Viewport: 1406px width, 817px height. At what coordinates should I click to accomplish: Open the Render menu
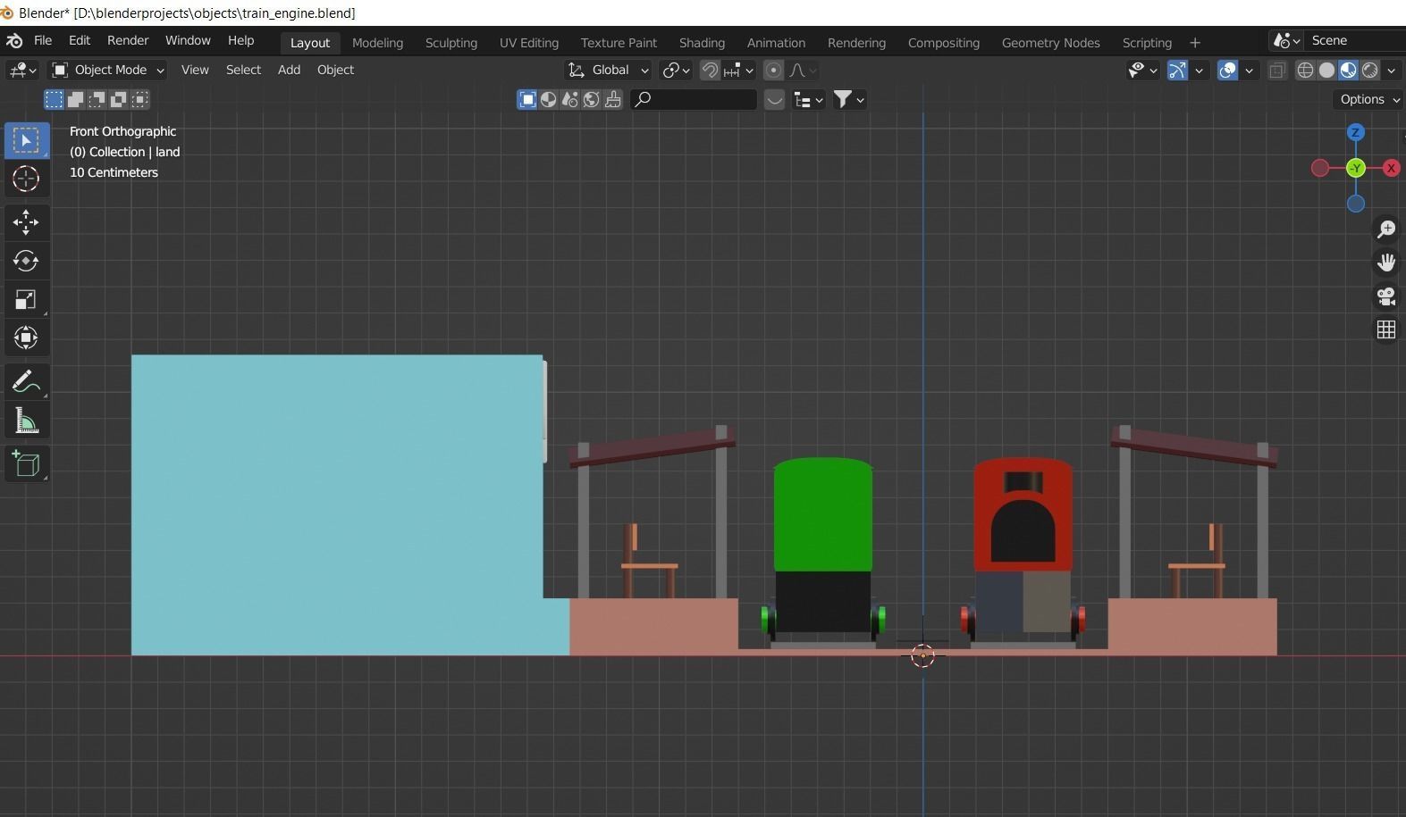(x=128, y=41)
